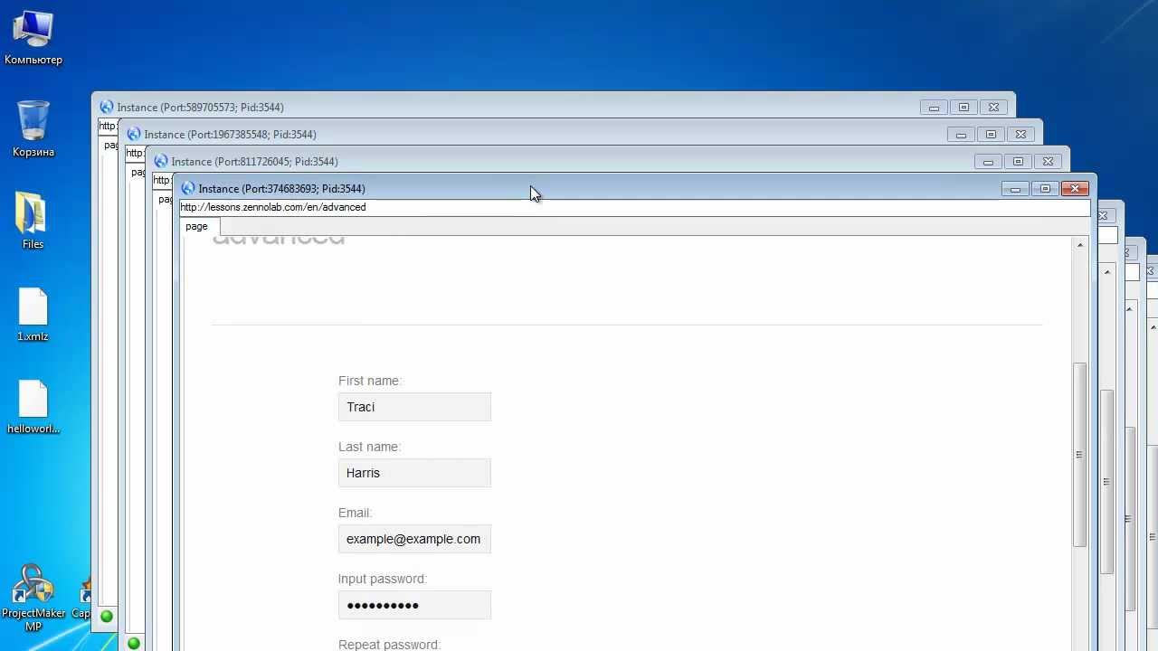Minimize the Instance Port:1967385548 window

point(961,135)
